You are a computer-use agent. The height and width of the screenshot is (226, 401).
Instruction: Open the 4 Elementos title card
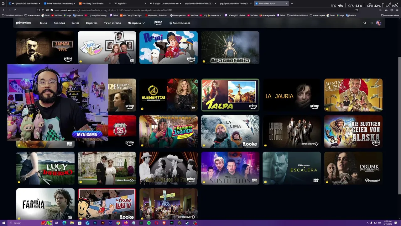coord(169,95)
